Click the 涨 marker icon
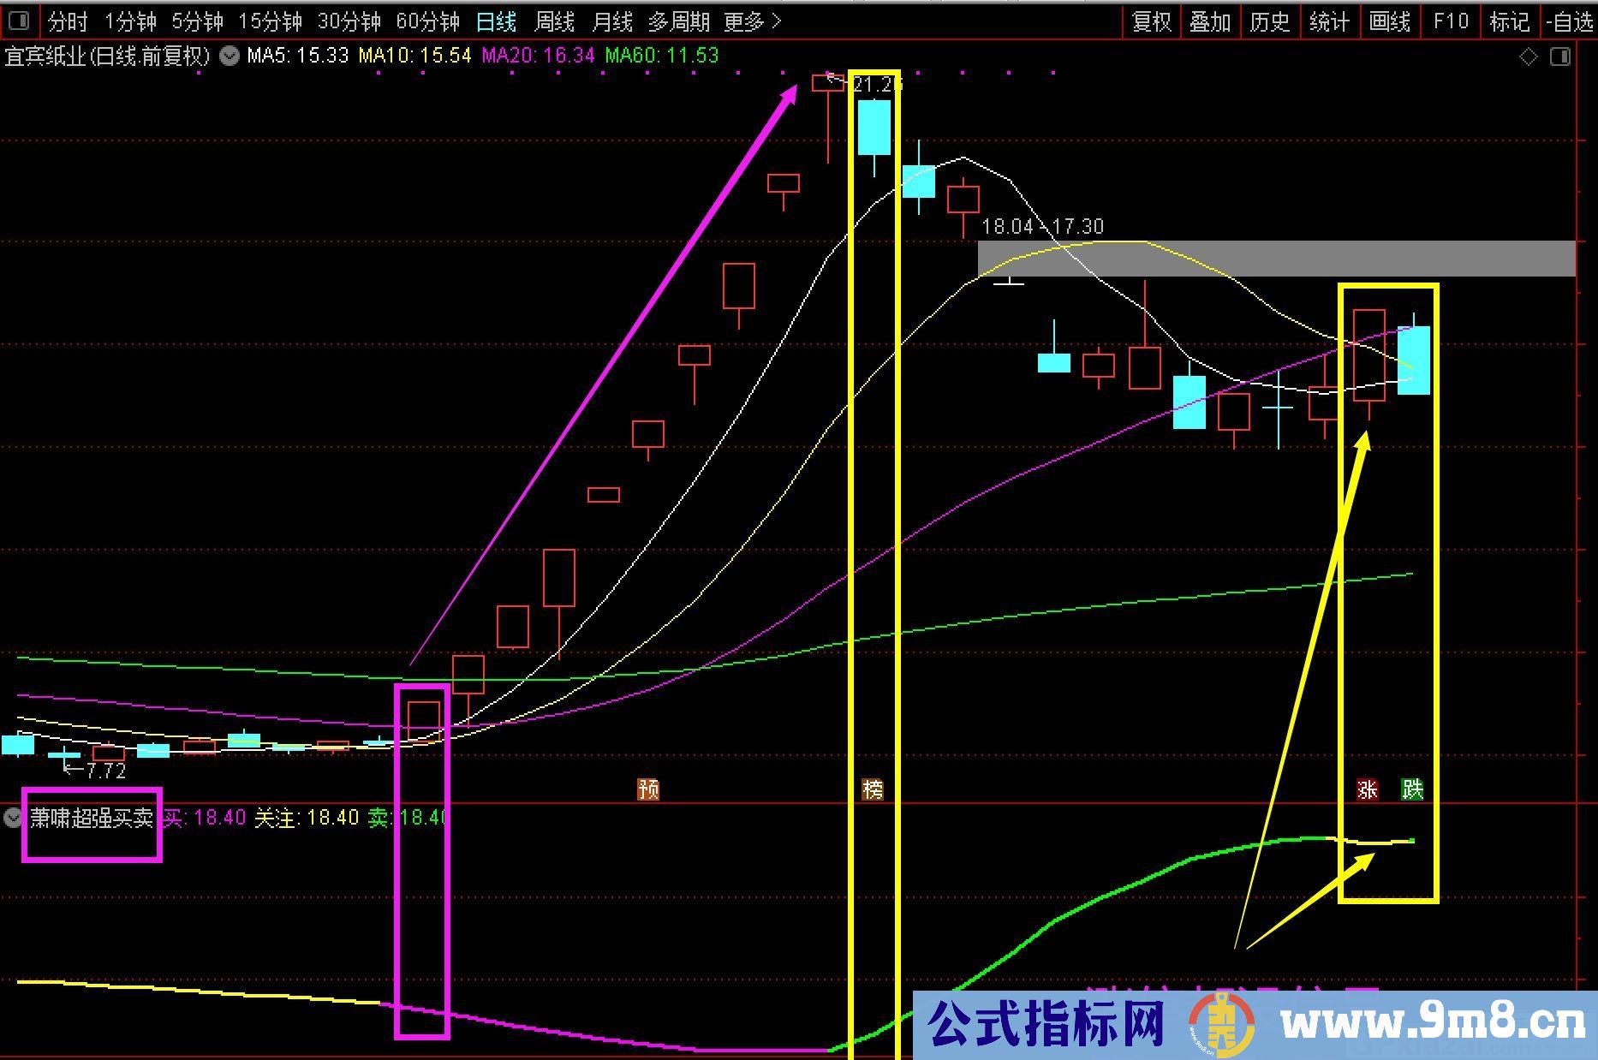 (x=1367, y=789)
